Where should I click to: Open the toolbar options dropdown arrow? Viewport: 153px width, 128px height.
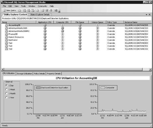point(59,11)
